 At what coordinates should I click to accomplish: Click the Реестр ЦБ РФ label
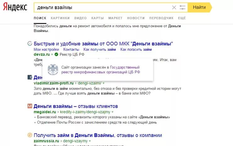coord(72,55)
